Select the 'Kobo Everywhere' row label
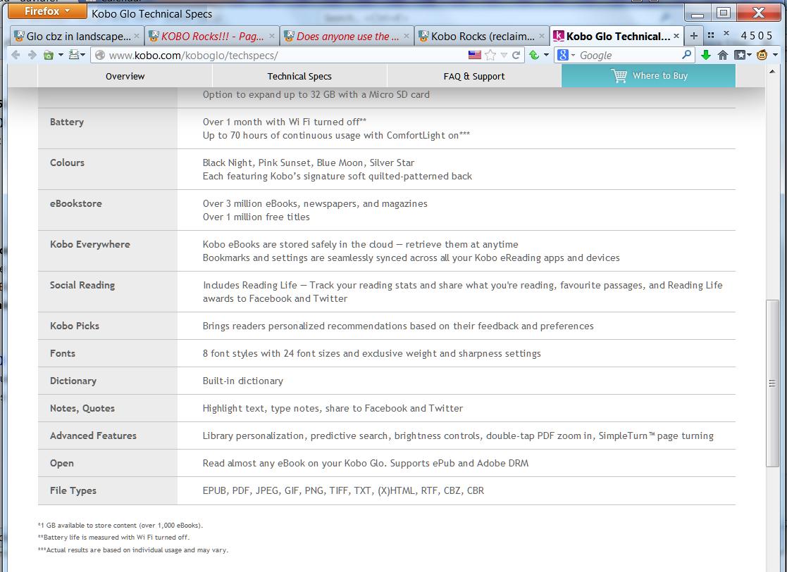The width and height of the screenshot is (787, 572). [90, 244]
